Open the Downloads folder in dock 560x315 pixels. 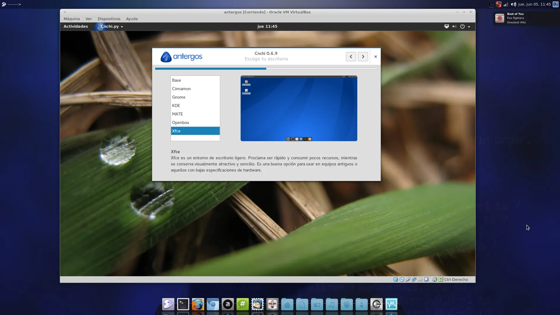point(362,304)
